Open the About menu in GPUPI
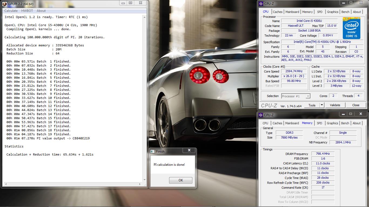The image size is (369, 207). [x=41, y=11]
